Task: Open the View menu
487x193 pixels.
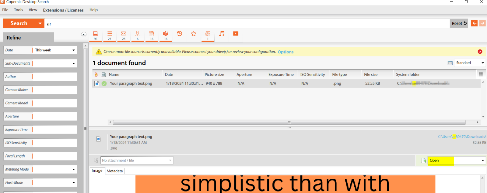Action: point(33,10)
